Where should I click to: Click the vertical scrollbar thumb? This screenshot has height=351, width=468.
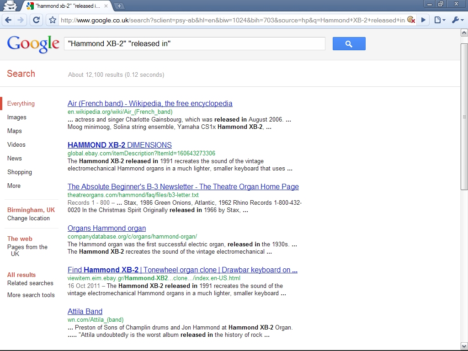464,117
